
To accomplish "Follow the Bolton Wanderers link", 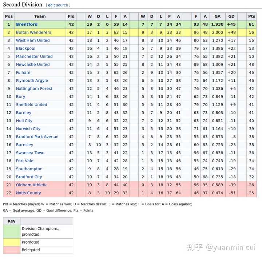I will [x=33, y=32].
